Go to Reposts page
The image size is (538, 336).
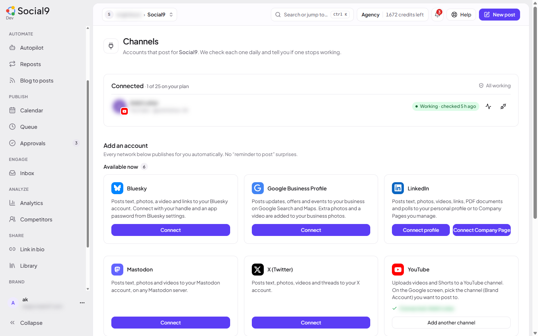44,64
